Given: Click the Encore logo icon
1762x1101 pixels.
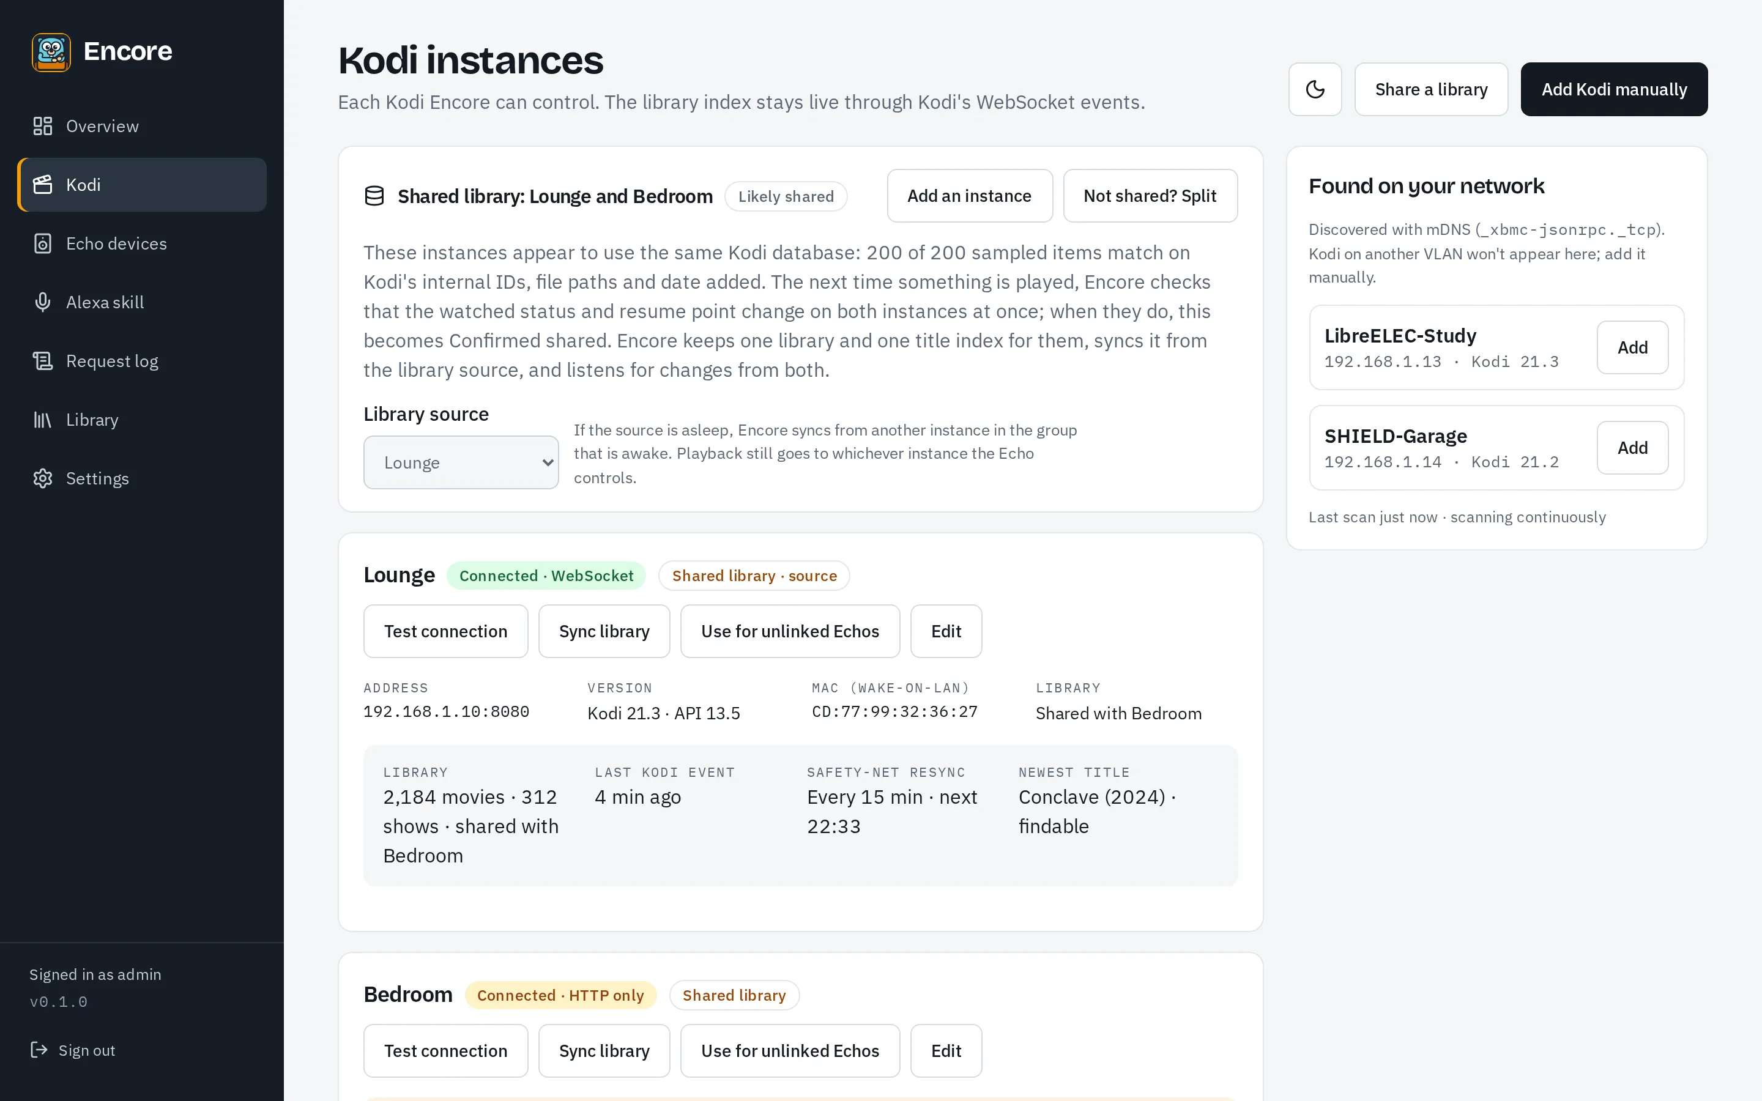Looking at the screenshot, I should (51, 52).
